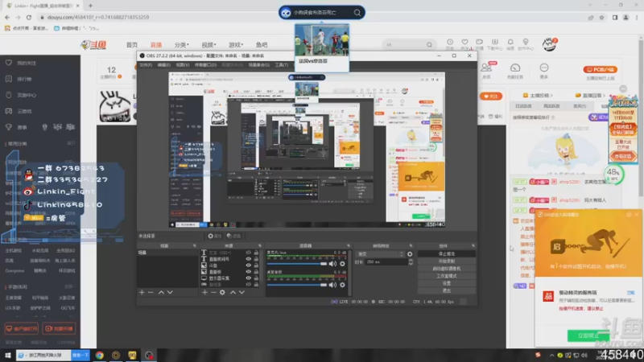Toggle lock on third source (image)
The width and height of the screenshot is (644, 362).
[256, 265]
